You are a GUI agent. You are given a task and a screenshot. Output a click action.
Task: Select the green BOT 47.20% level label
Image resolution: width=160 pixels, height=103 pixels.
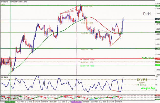pyautogui.click(x=87, y=66)
